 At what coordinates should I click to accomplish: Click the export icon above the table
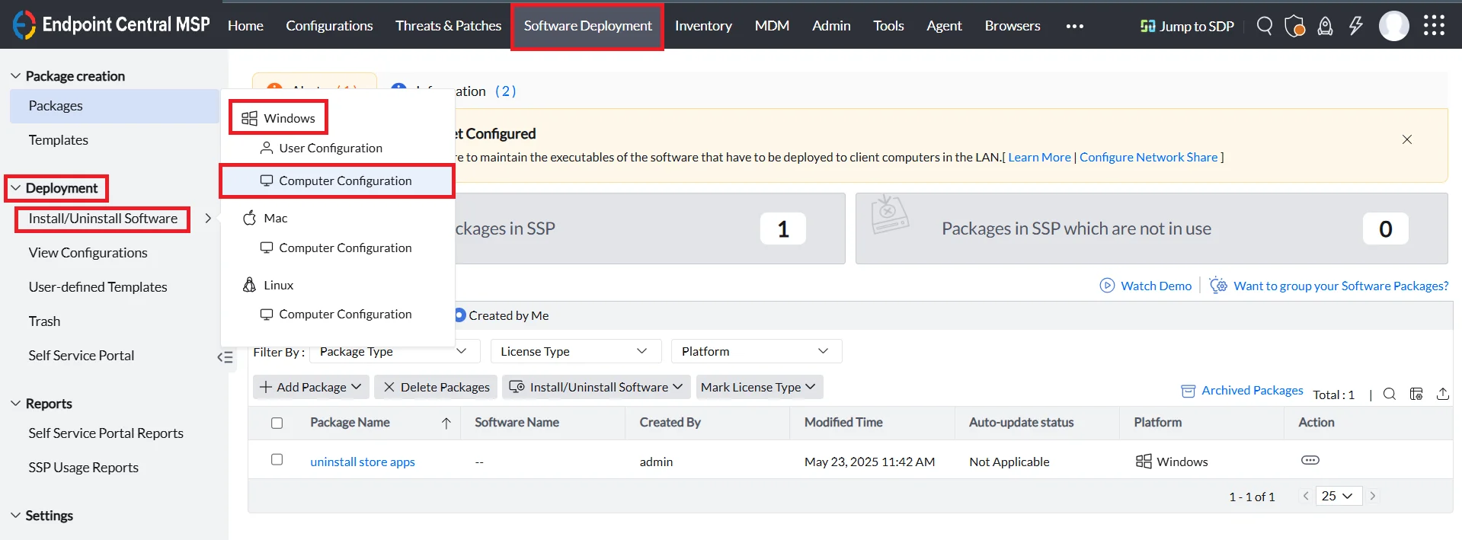1443,394
